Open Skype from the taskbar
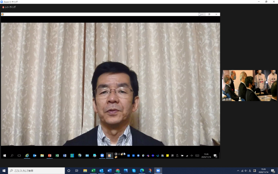This screenshot has width=278, height=174. pyautogui.click(x=134, y=171)
